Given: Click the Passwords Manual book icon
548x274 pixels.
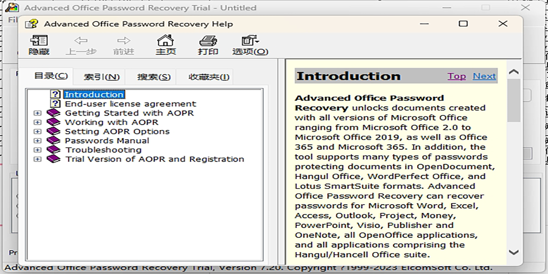Looking at the screenshot, I should [53, 141].
